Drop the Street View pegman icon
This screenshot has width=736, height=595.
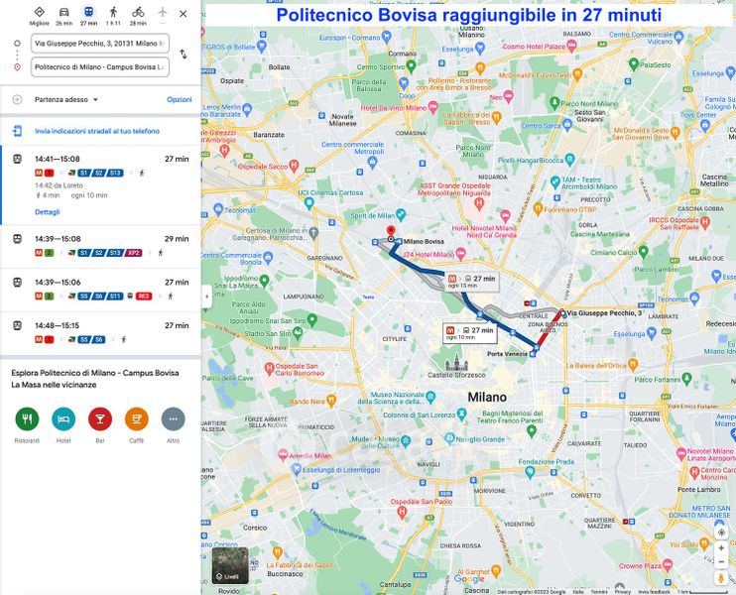click(721, 577)
